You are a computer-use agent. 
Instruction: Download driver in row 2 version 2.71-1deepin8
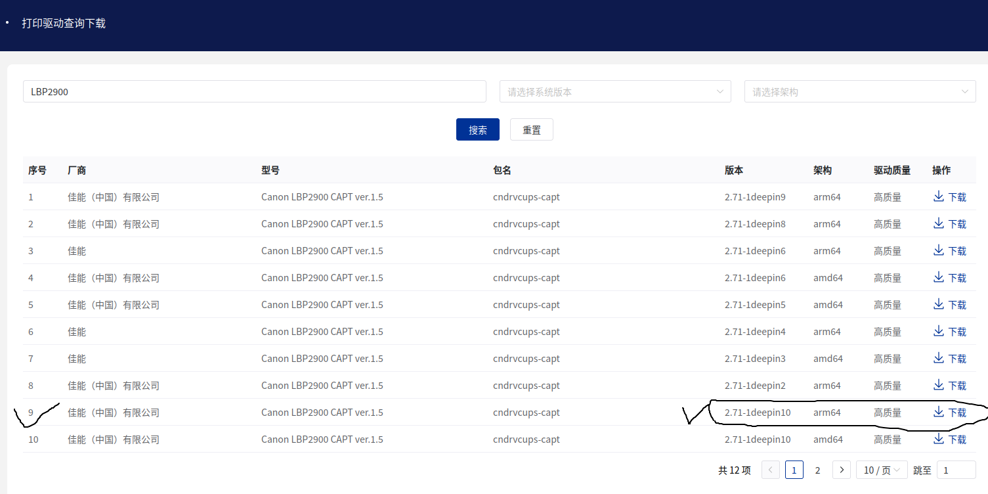click(949, 224)
